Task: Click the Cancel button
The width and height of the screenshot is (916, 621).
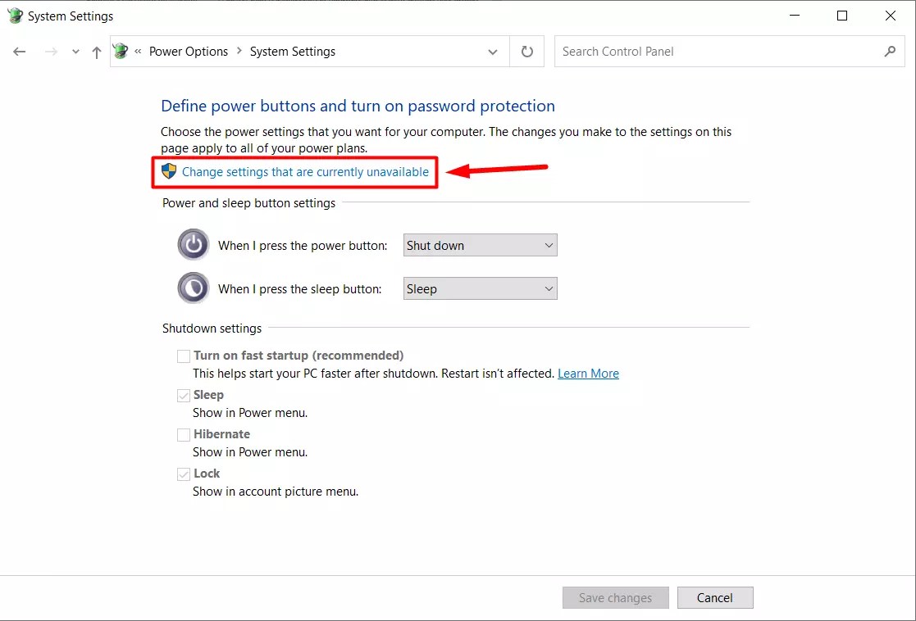Action: pos(714,597)
